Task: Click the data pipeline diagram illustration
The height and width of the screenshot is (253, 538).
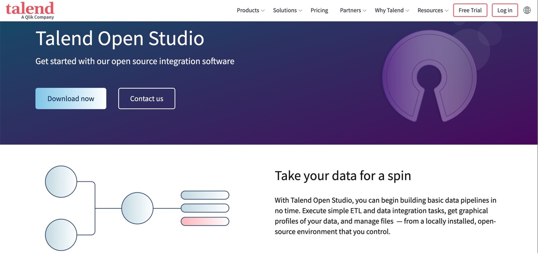Action: click(x=137, y=208)
